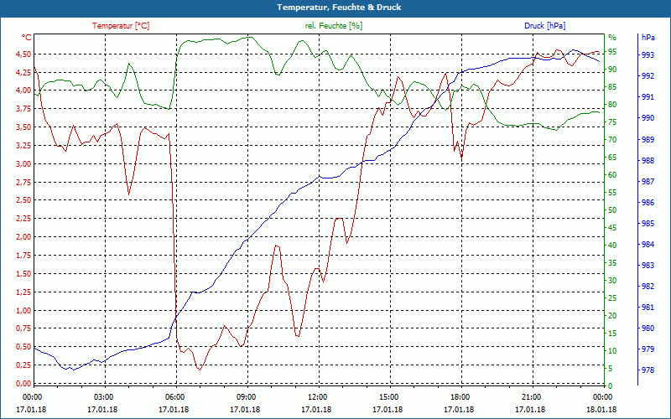The height and width of the screenshot is (419, 671).
Task: Click the 18.01.18 date label
Action: tap(601, 409)
